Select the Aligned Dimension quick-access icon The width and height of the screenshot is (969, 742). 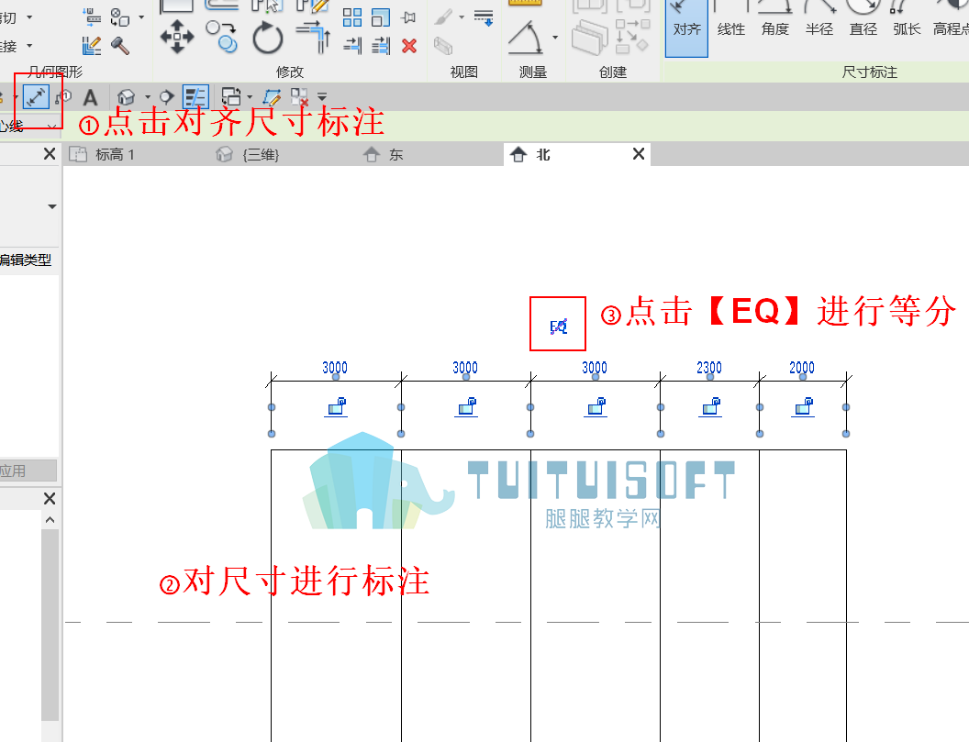pos(36,97)
